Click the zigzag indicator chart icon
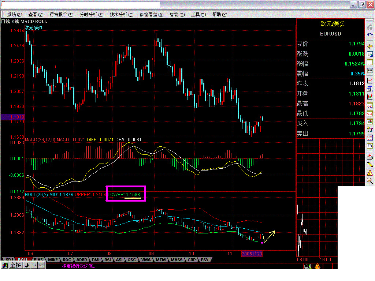This screenshot has height=281, width=375. pos(370,105)
